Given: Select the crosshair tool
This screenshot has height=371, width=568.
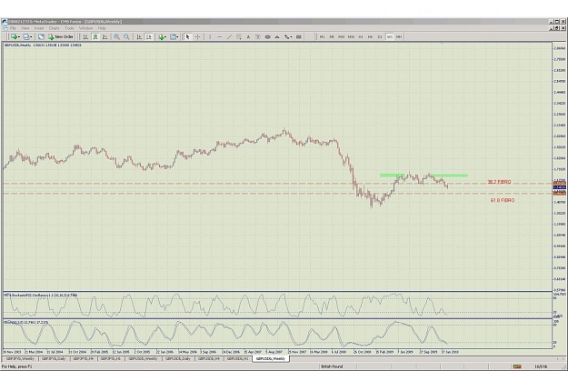Looking at the screenshot, I should pyautogui.click(x=197, y=36).
